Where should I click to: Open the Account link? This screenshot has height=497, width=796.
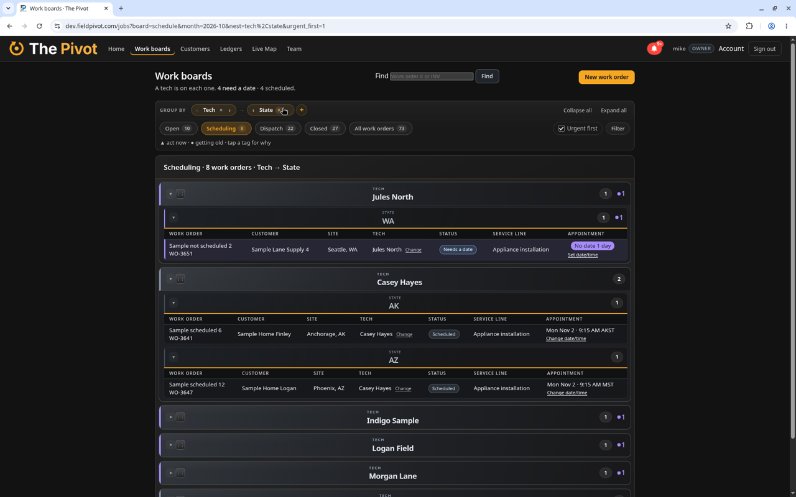click(731, 48)
